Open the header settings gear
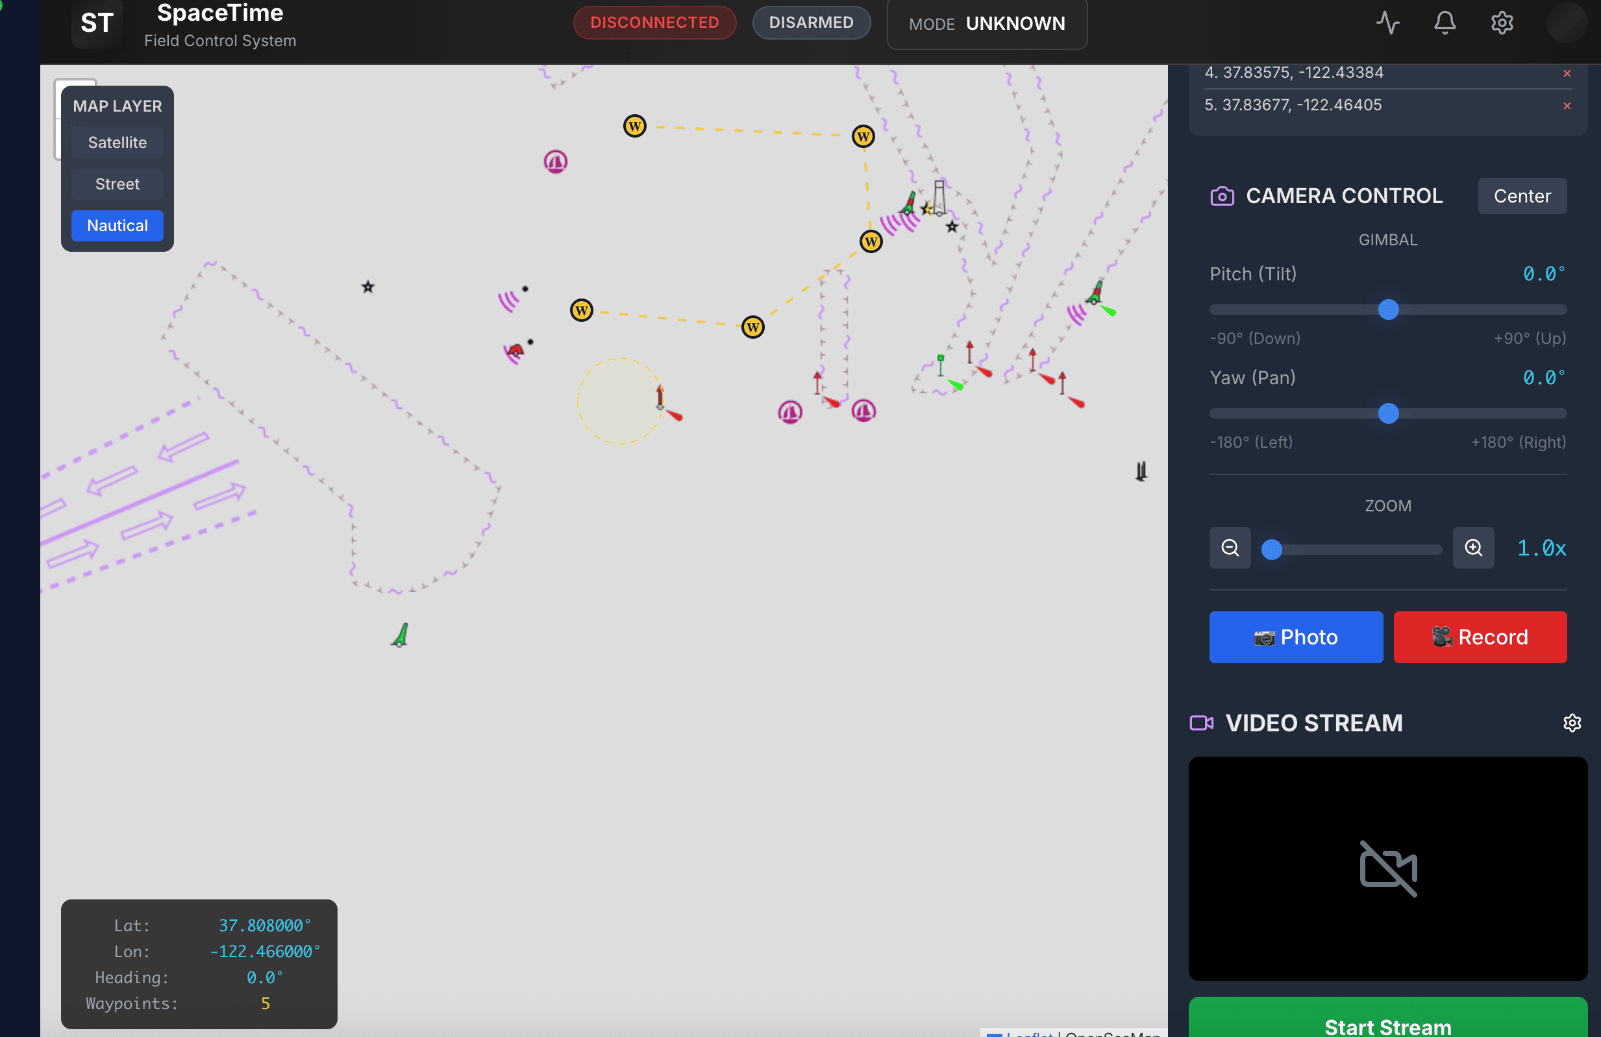 coord(1502,22)
